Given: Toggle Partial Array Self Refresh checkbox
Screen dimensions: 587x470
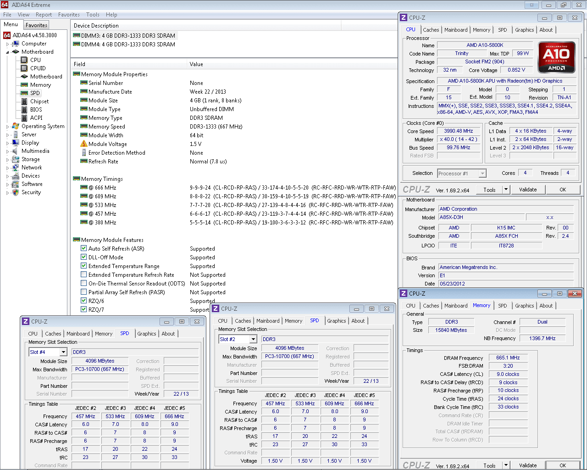Looking at the screenshot, I should click(84, 292).
